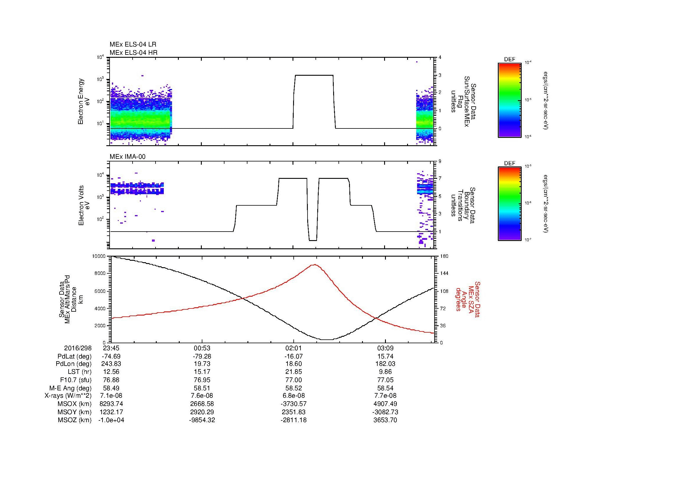Image resolution: width=689 pixels, height=487 pixels.
Task: Click the 'MEx Alt/Mars/Pd Distance km' axis label
Action: [71, 299]
